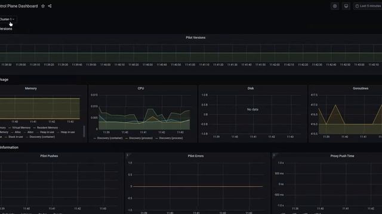Open the Pilot Versions panel title menu
Viewport: 382px width, 214px height.
pos(195,37)
